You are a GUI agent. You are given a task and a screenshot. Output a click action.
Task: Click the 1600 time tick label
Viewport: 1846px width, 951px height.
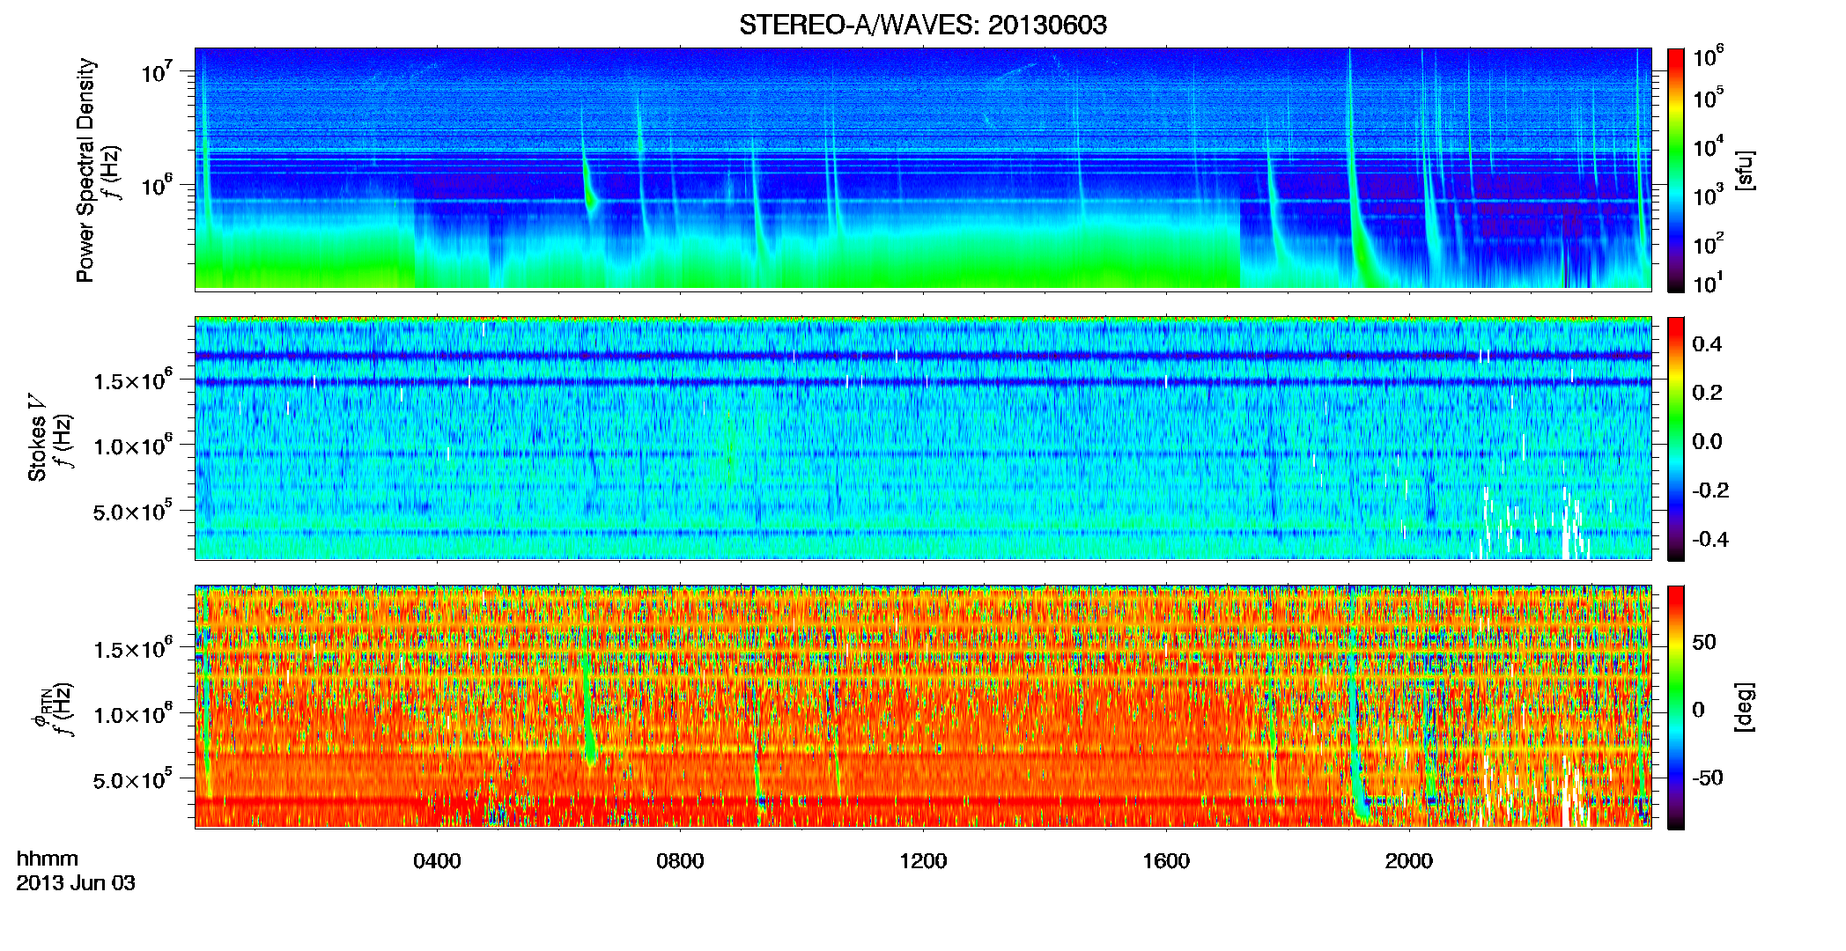pos(1166,861)
